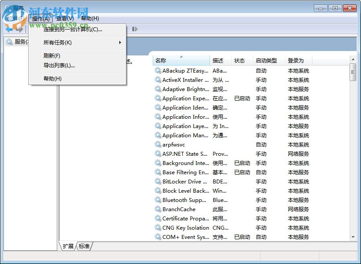Click the ActiveX Installer service icon
The height and width of the screenshot is (264, 361).
point(157,80)
